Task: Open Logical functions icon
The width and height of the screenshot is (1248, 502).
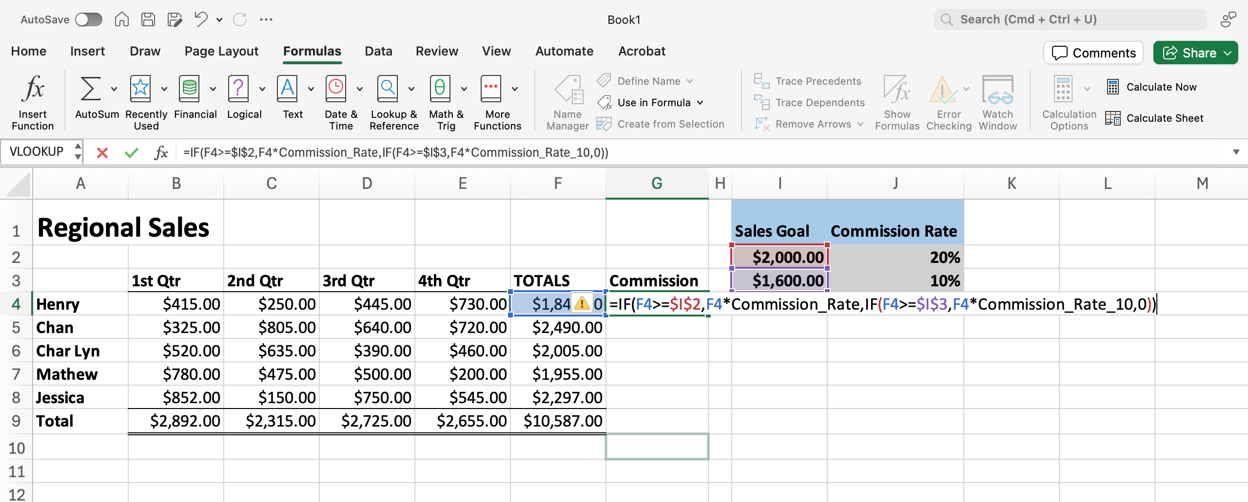Action: tap(238, 89)
